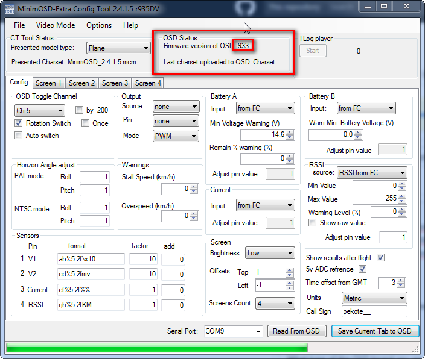Click RSSI Warning Level spinner
The height and width of the screenshot is (359, 425).
(x=402, y=212)
